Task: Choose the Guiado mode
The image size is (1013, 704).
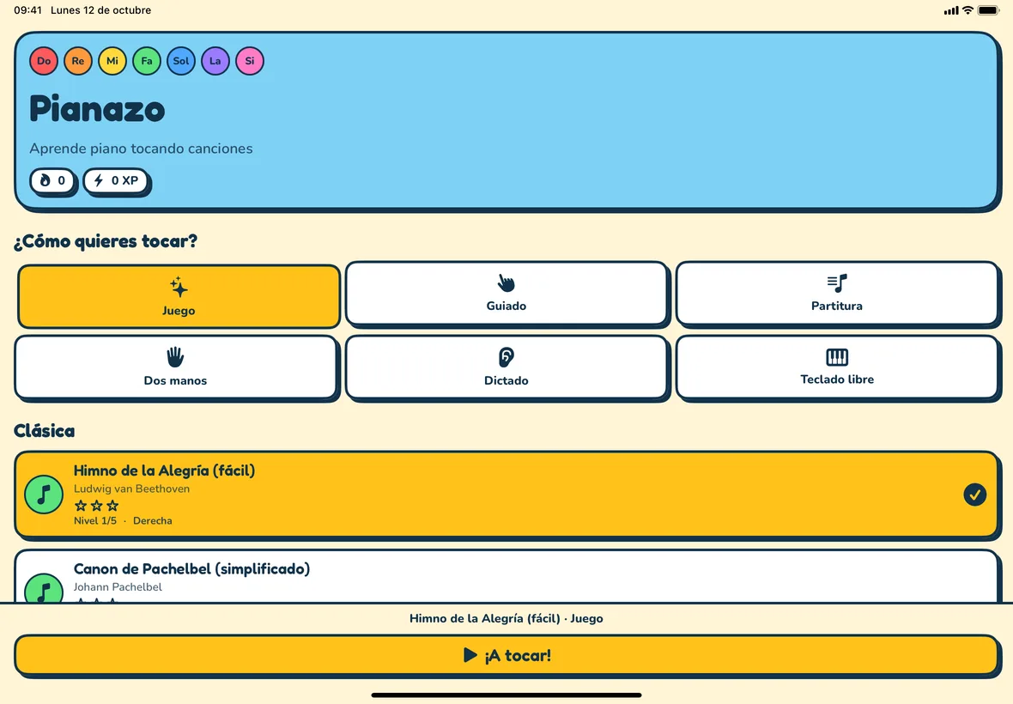Action: pos(506,294)
